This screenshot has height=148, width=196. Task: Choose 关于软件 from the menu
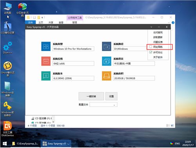click(158, 57)
